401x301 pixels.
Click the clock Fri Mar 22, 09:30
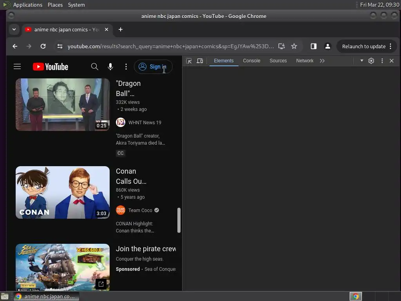(x=379, y=5)
